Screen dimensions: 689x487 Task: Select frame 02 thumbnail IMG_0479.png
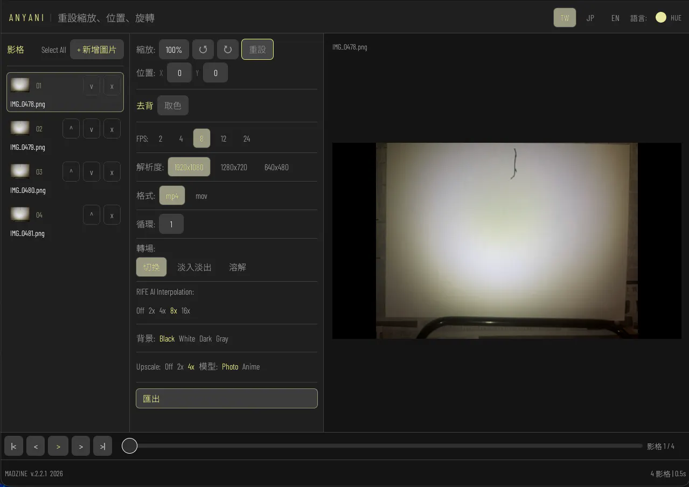coord(20,128)
